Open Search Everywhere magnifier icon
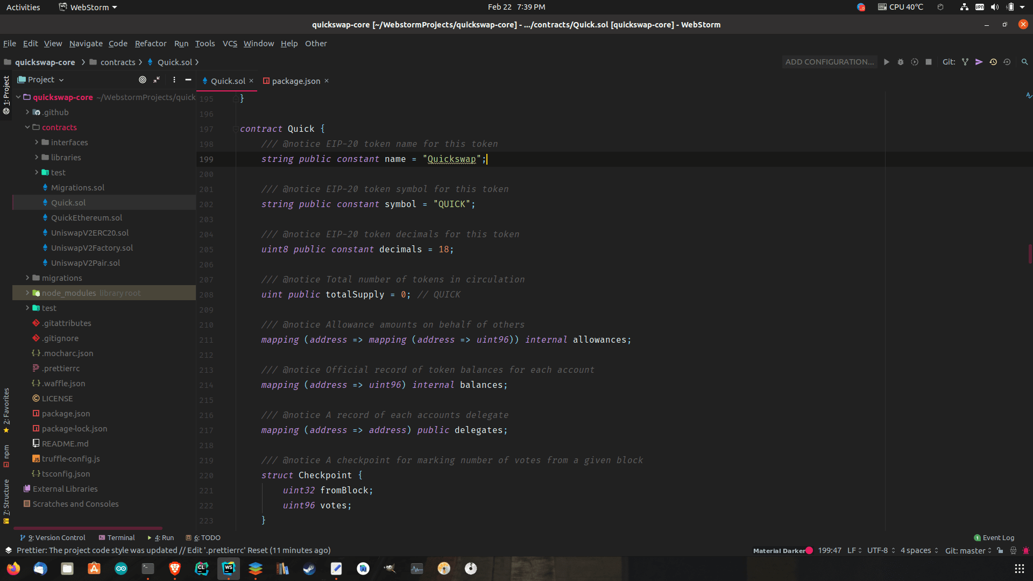Image resolution: width=1033 pixels, height=581 pixels. pos(1024,62)
